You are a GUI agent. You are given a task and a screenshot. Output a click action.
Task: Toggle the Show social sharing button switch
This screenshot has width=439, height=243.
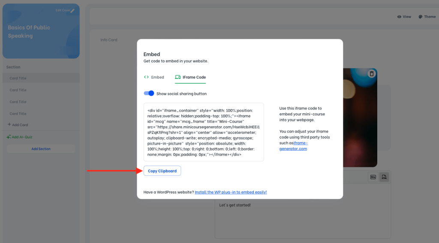[149, 93]
